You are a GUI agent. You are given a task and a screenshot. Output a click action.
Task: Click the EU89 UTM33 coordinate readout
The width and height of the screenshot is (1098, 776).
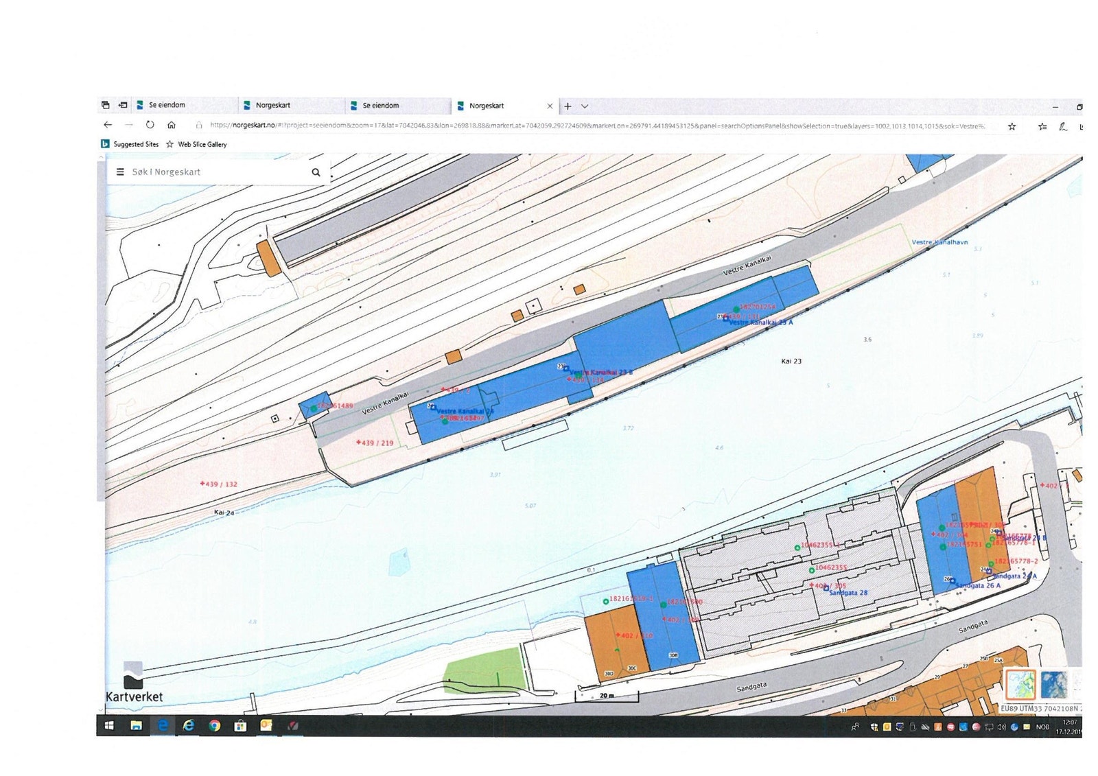coord(1040,709)
